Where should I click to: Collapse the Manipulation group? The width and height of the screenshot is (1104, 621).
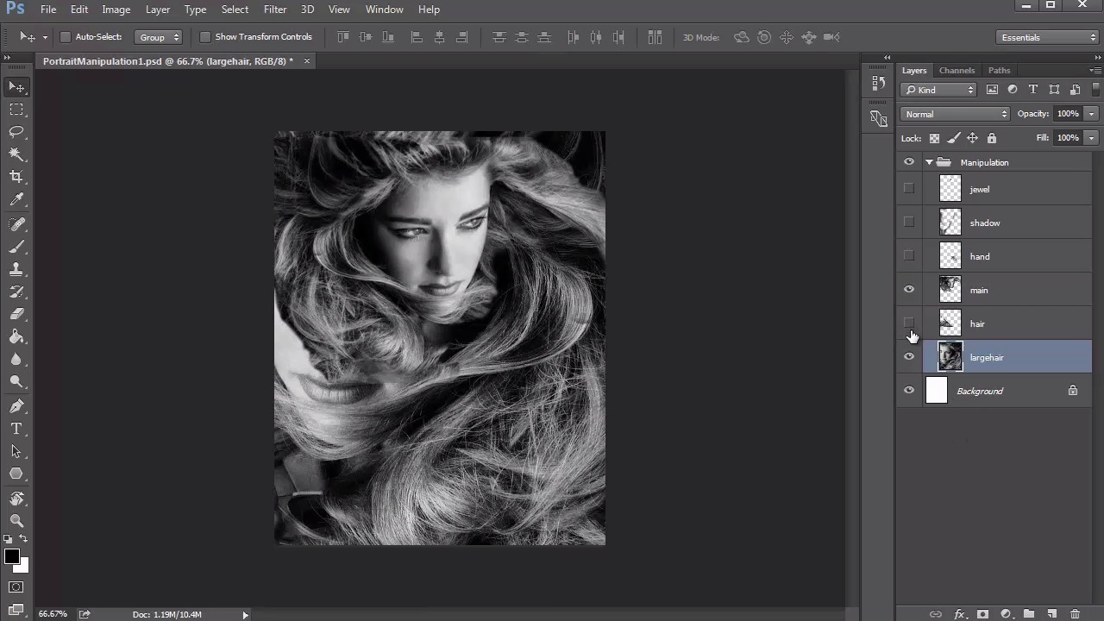click(x=929, y=162)
